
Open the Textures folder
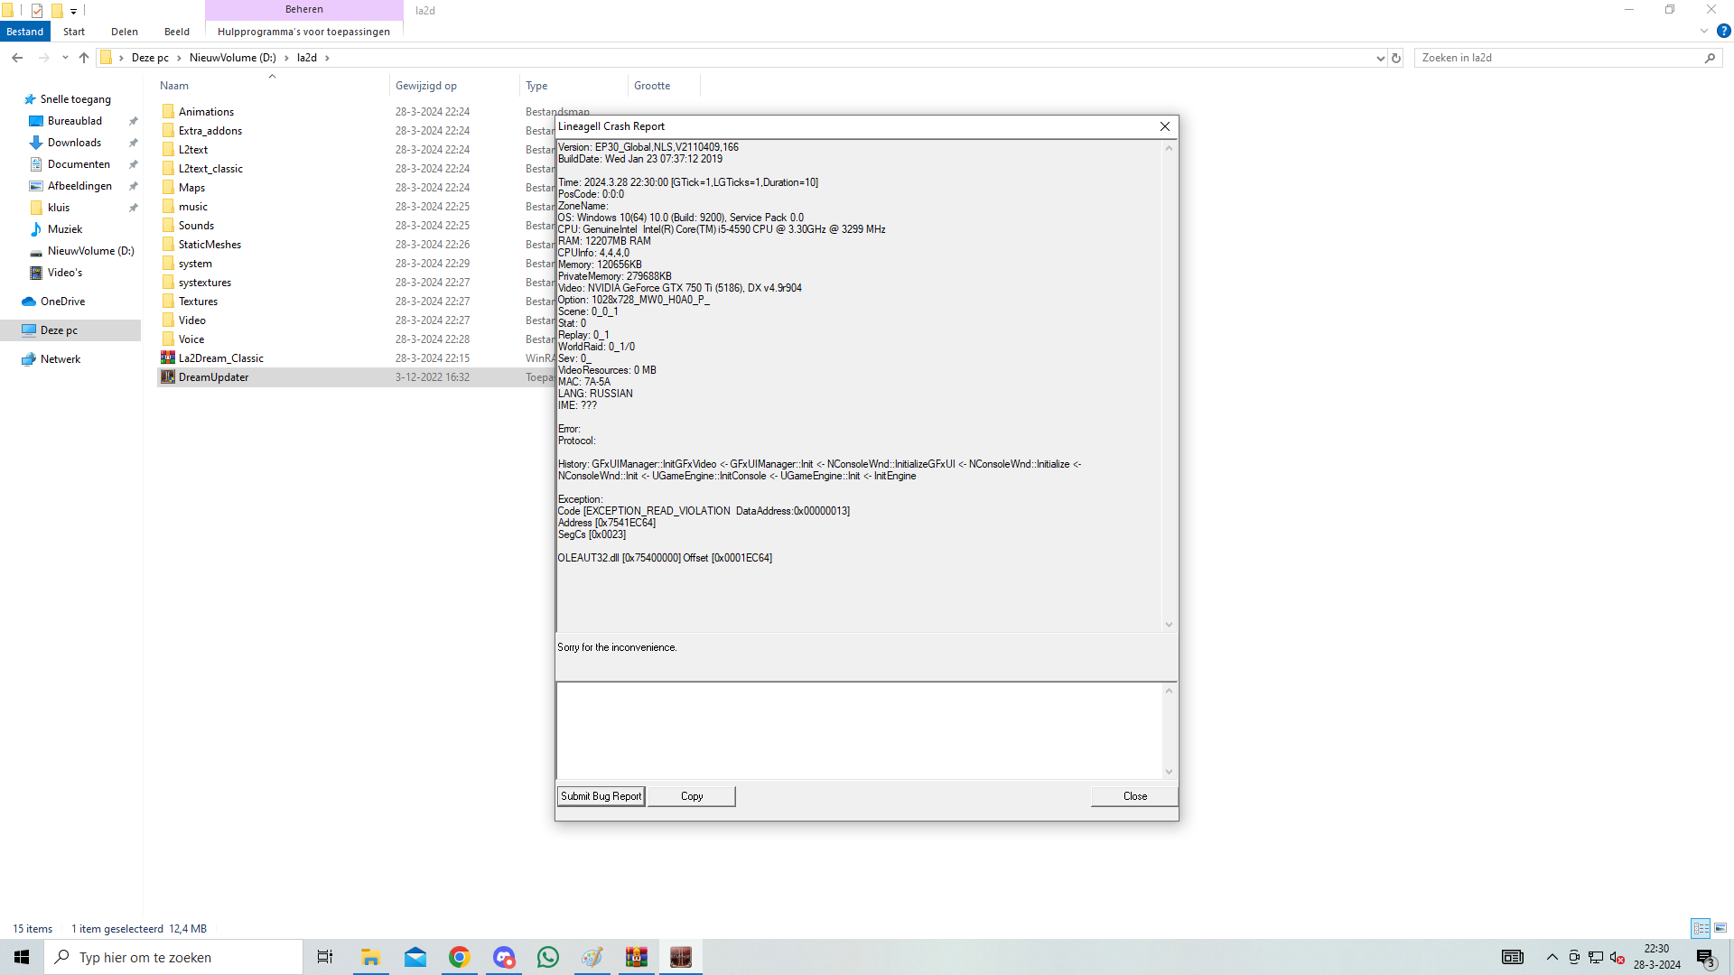click(x=199, y=300)
